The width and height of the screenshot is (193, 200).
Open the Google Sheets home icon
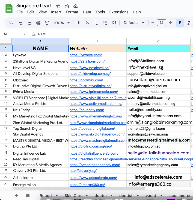(9, 8)
